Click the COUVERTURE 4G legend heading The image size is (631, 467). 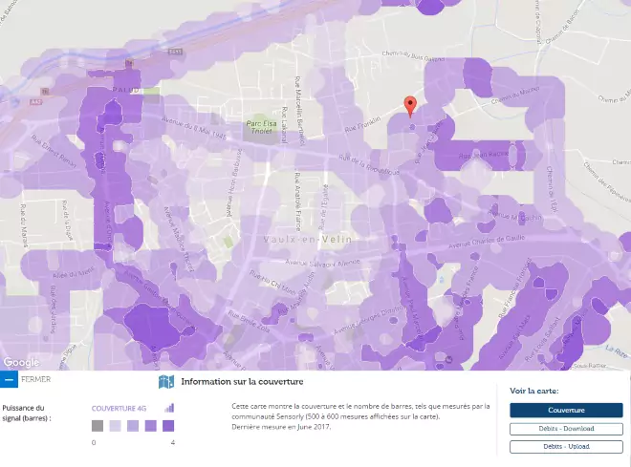click(120, 408)
